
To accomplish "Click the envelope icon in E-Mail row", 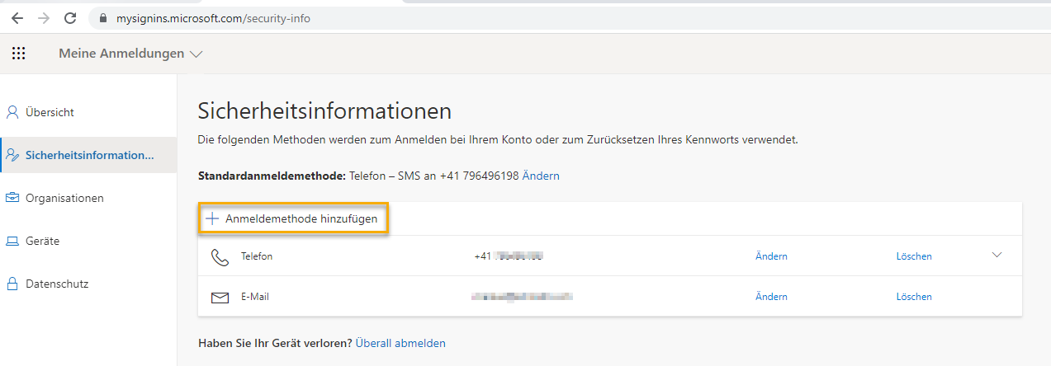I will coord(220,297).
